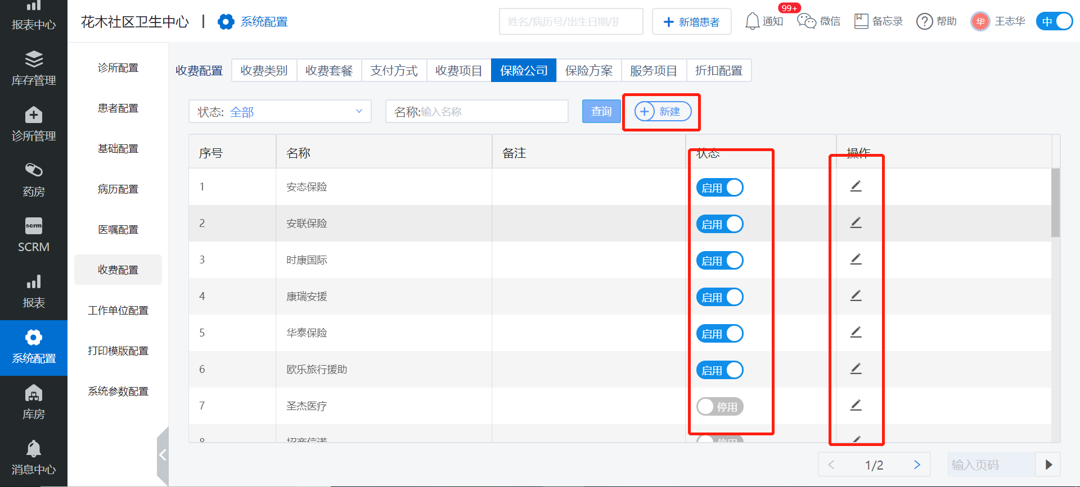Open 药房 pharmacy module
This screenshot has height=487, width=1080.
(34, 180)
